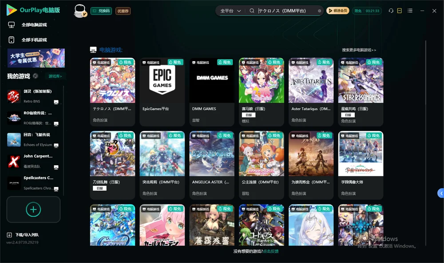Screen dimensions: 444x263
Task: Open the 兑换码 redeem code button
Action: (x=101, y=11)
